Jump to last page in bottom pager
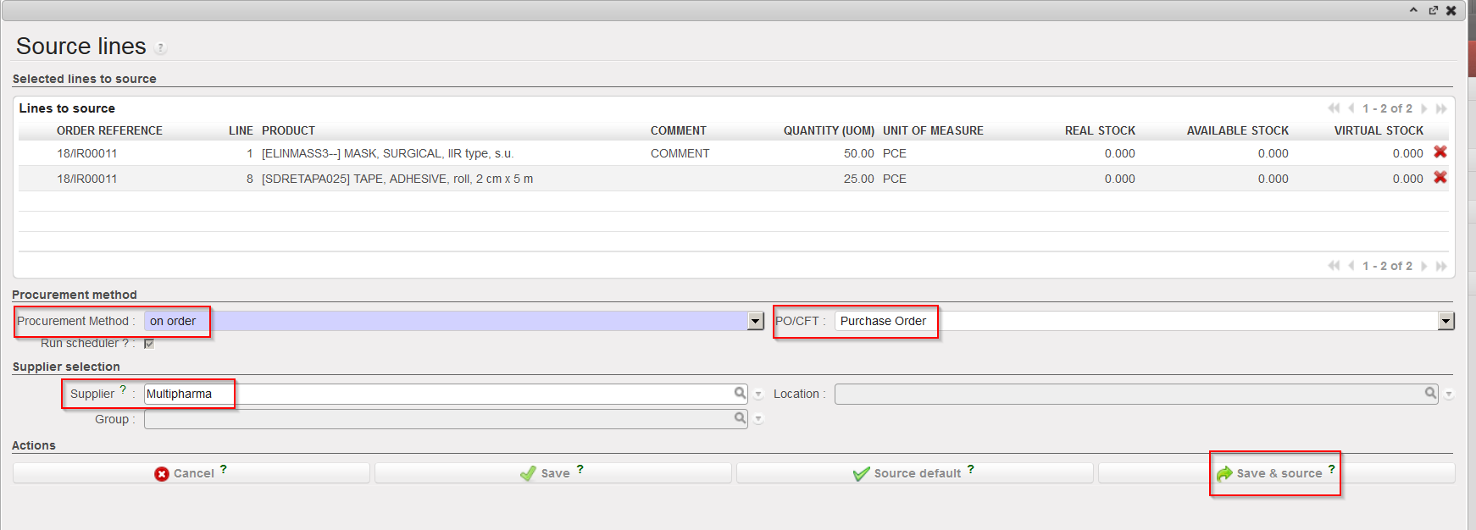 [1441, 266]
